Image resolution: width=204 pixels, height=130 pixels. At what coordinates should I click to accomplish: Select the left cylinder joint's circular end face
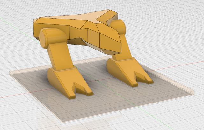tap(43, 39)
